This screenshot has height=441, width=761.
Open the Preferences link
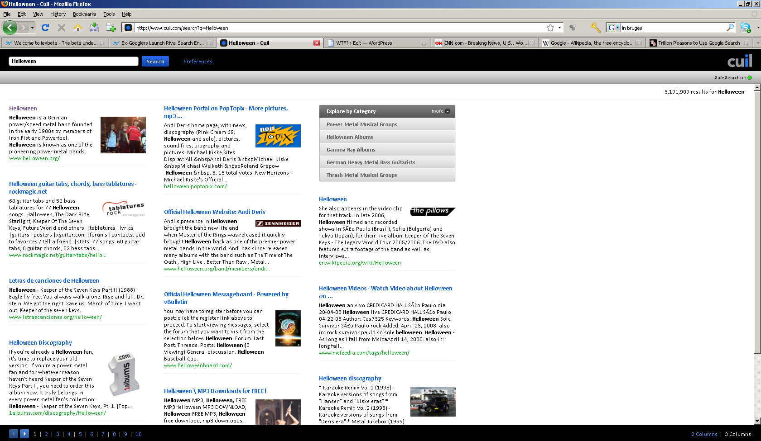tap(197, 62)
